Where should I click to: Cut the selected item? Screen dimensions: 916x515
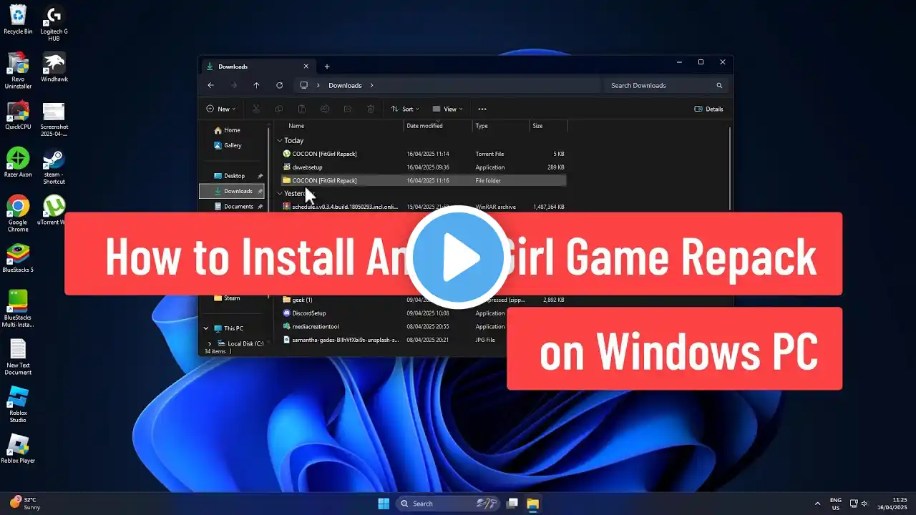tap(255, 109)
